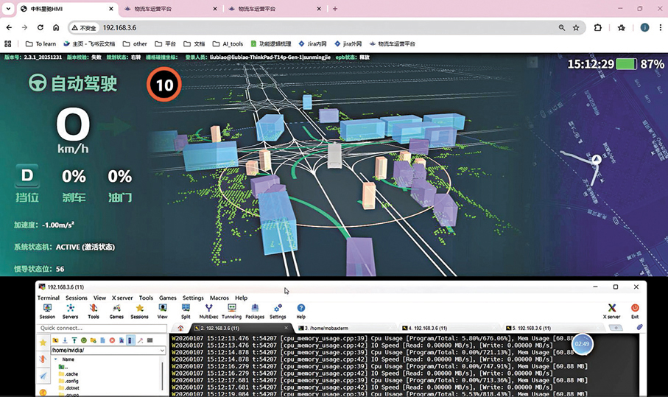Expand the /home/nvidia/ path dropdown
The image size is (668, 397).
pos(162,351)
